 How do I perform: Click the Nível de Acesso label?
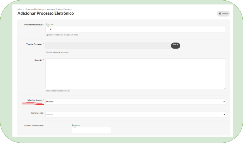pyautogui.click(x=35, y=100)
